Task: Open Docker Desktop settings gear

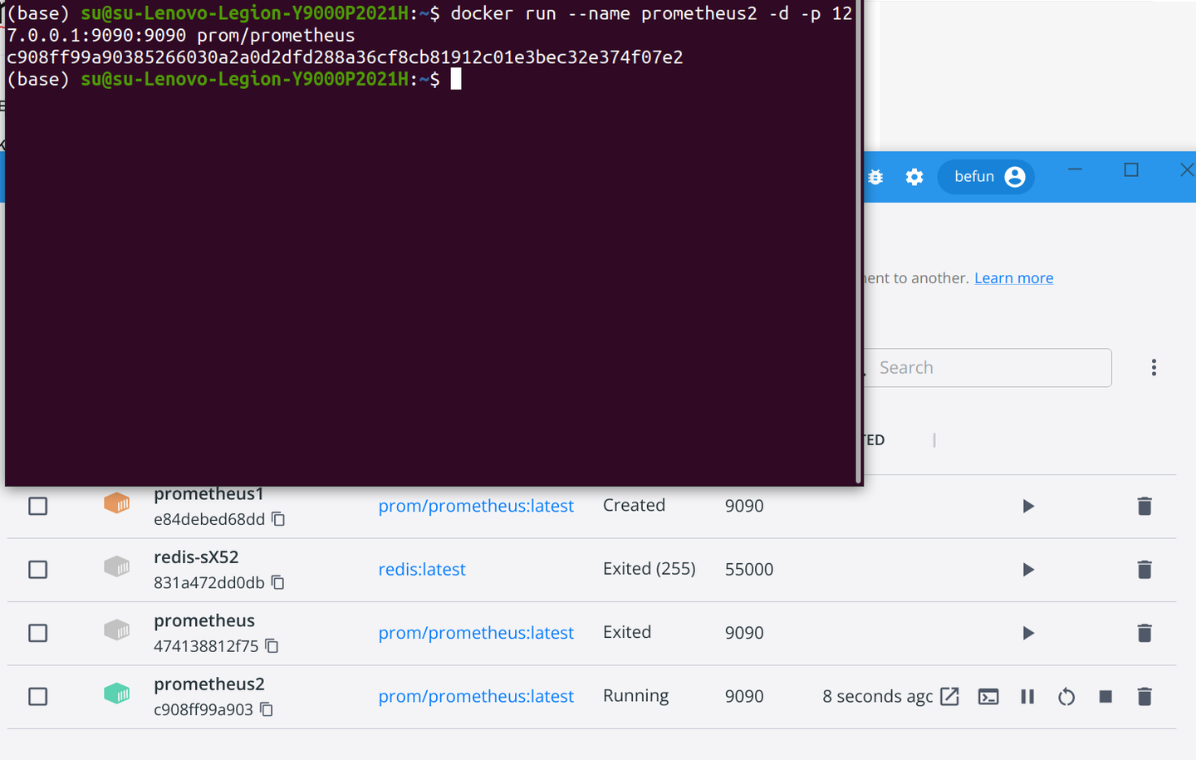Action: 914,177
